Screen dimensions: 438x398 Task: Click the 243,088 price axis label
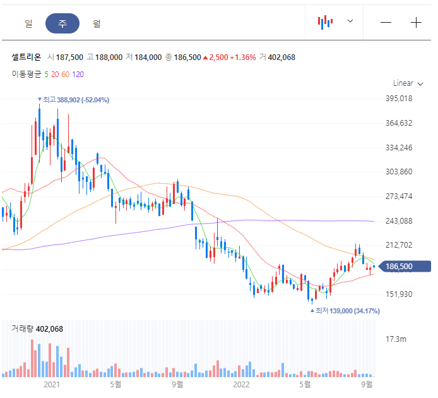(399, 221)
